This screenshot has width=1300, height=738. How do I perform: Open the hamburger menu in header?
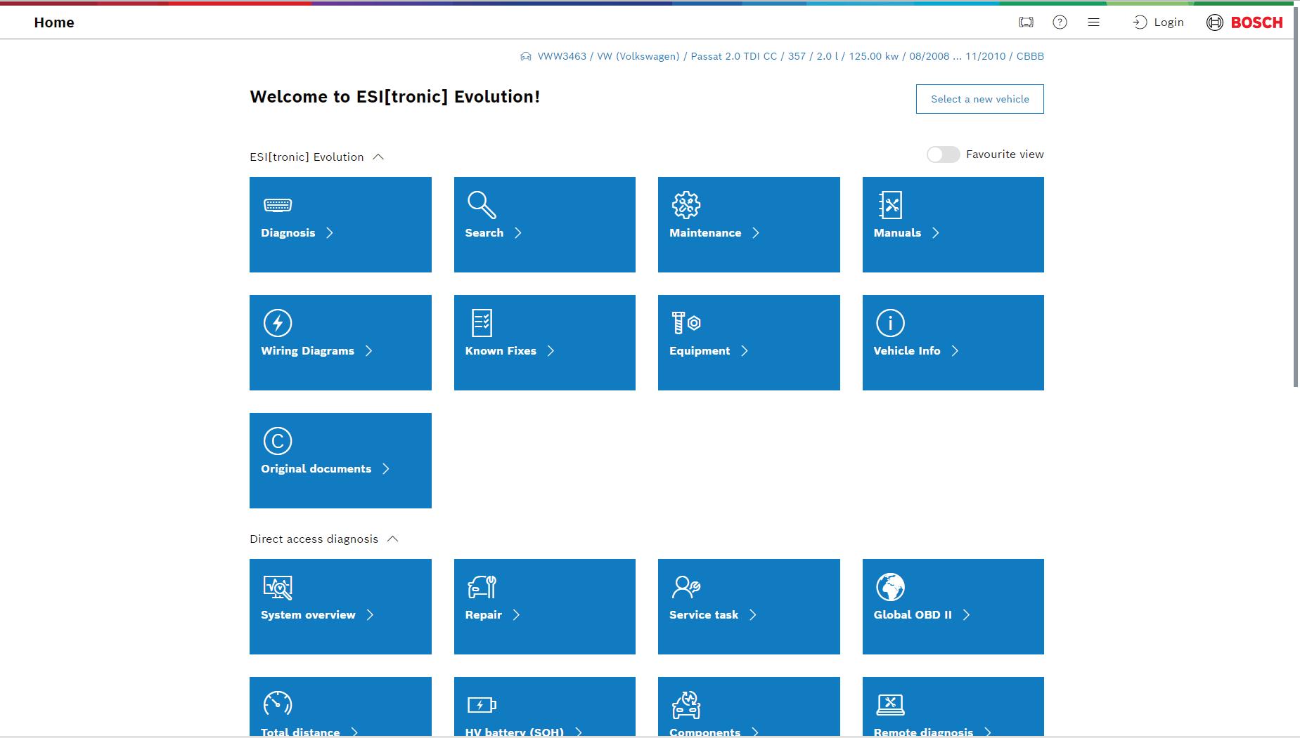(1093, 22)
